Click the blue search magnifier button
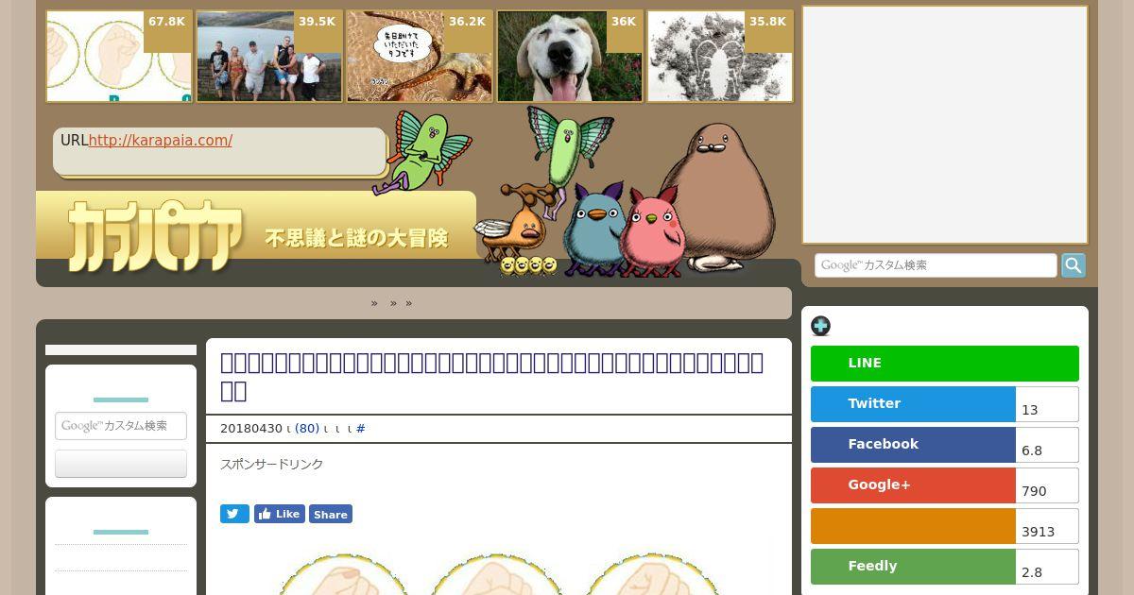Image resolution: width=1134 pixels, height=595 pixels. point(1074,265)
